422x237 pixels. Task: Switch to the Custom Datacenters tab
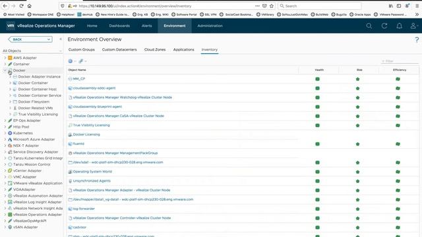119,50
